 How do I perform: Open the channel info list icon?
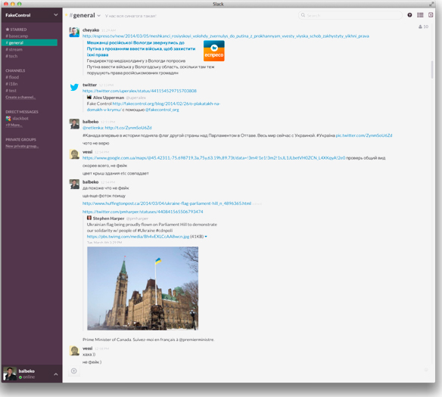click(x=420, y=15)
